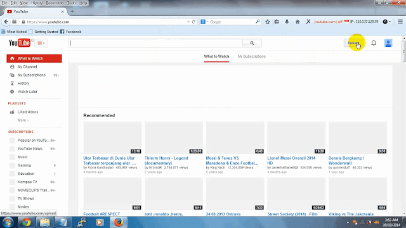Open Street Society (2014) video thumbnail
The image size is (406, 228).
[296, 194]
